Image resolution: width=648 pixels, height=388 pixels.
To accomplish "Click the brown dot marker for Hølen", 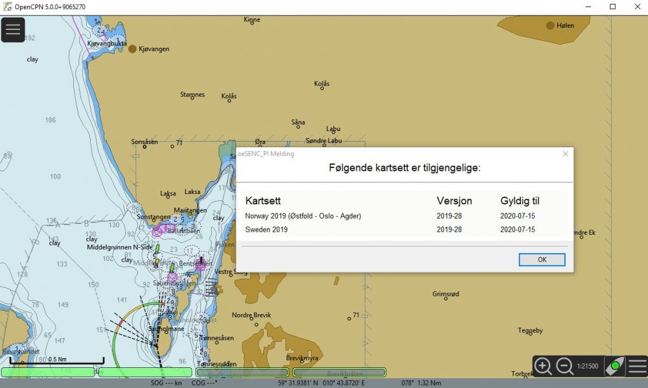I will tap(550, 26).
